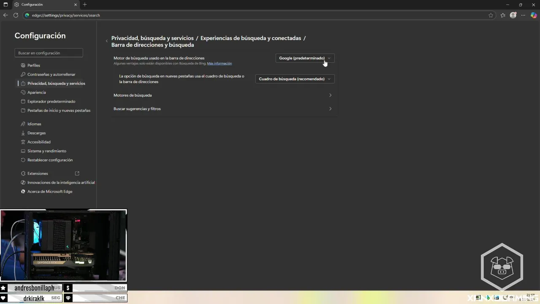Go to Experiencias de búsqueda y conectadas breadcrumb

tap(251, 38)
